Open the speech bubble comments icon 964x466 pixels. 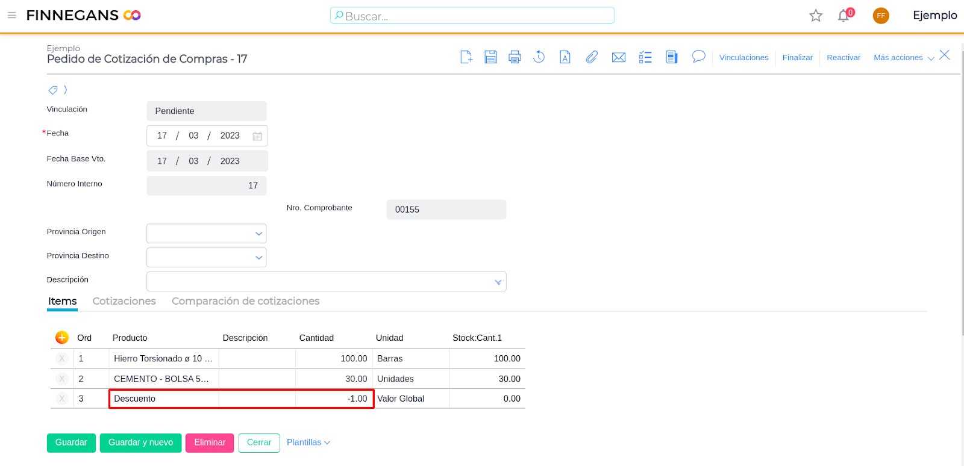click(x=698, y=57)
